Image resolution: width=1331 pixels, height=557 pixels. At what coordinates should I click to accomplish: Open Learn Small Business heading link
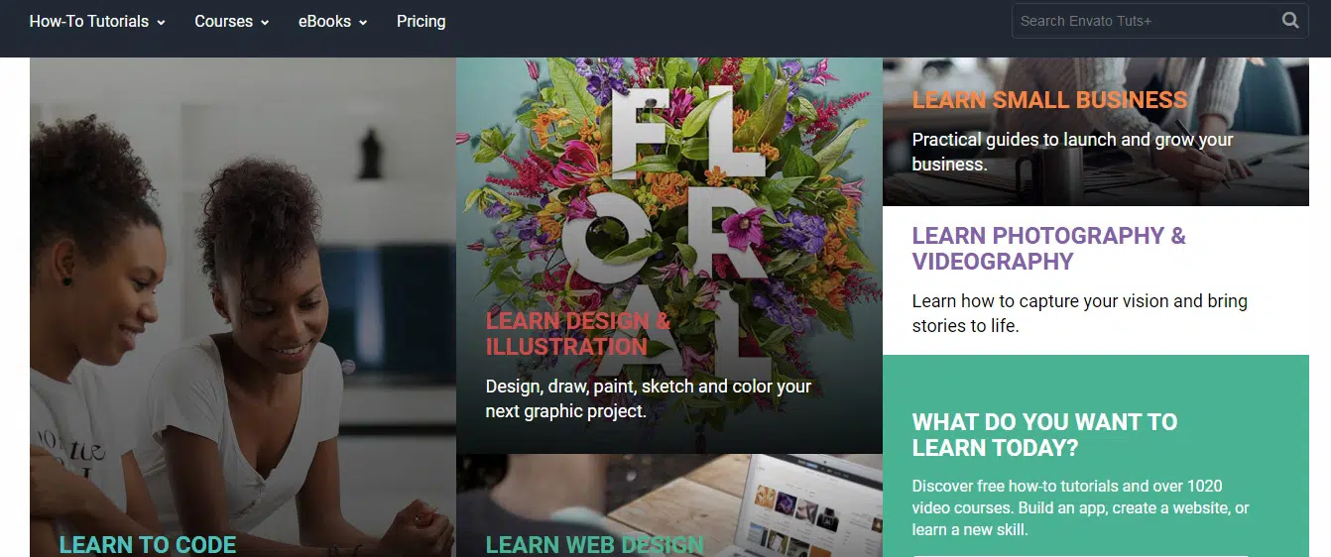[x=1049, y=100]
